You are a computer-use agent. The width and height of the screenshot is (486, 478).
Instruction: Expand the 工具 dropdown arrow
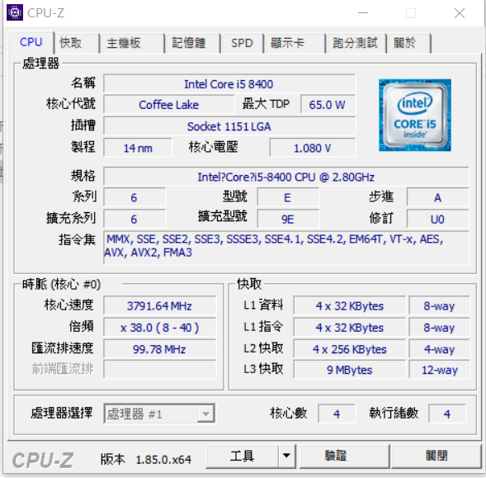(286, 456)
